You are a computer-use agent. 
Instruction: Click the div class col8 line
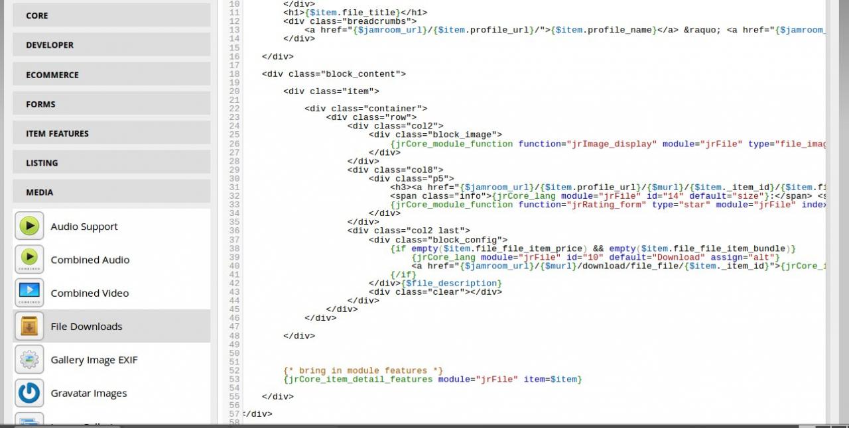[395, 170]
